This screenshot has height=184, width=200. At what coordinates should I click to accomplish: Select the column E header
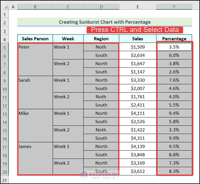coord(137,6)
